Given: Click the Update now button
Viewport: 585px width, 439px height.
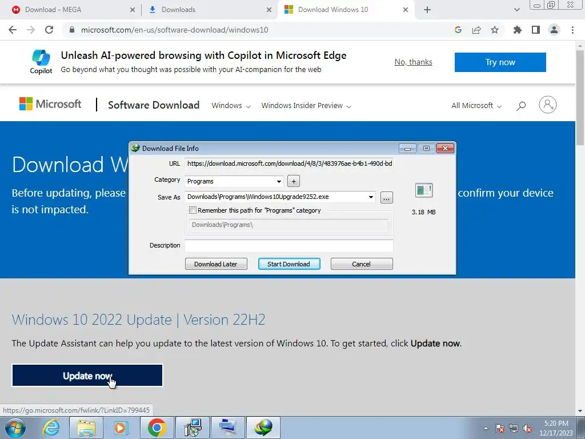Looking at the screenshot, I should pyautogui.click(x=87, y=376).
